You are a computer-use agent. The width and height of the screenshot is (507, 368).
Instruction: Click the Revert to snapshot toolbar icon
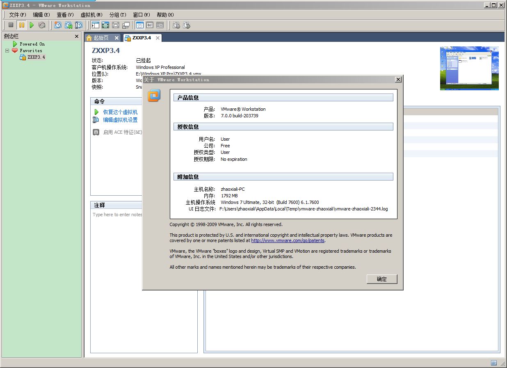69,25
